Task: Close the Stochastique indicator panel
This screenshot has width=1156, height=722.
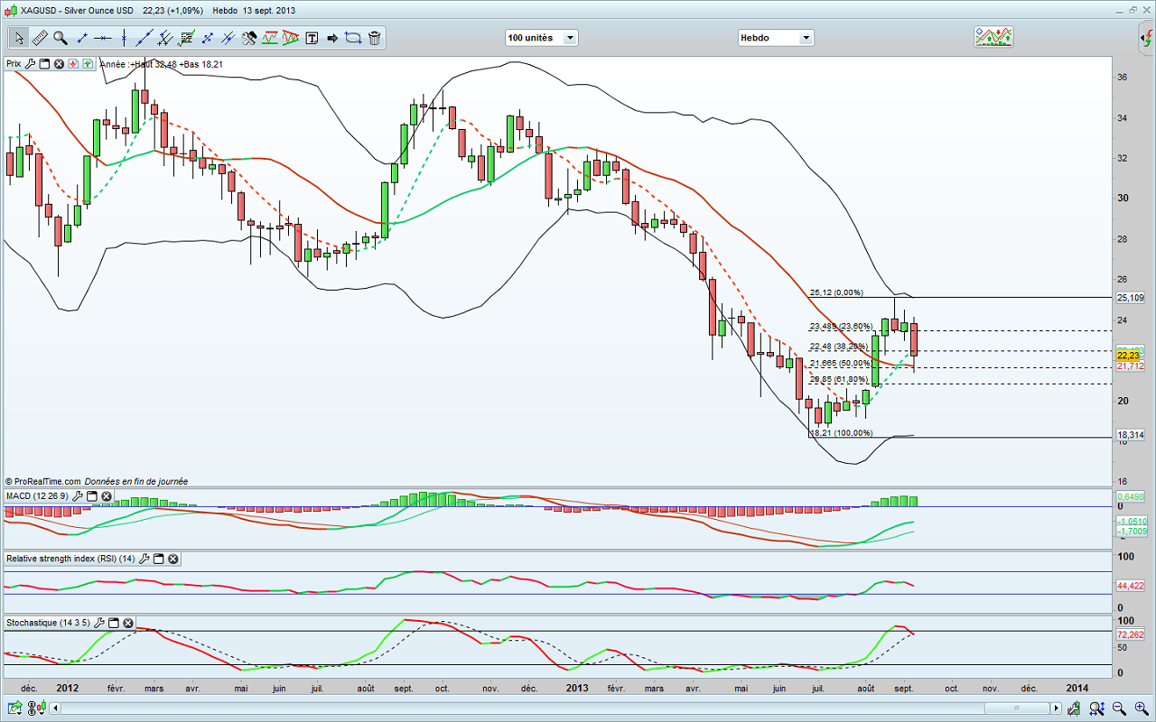Action: click(127, 623)
